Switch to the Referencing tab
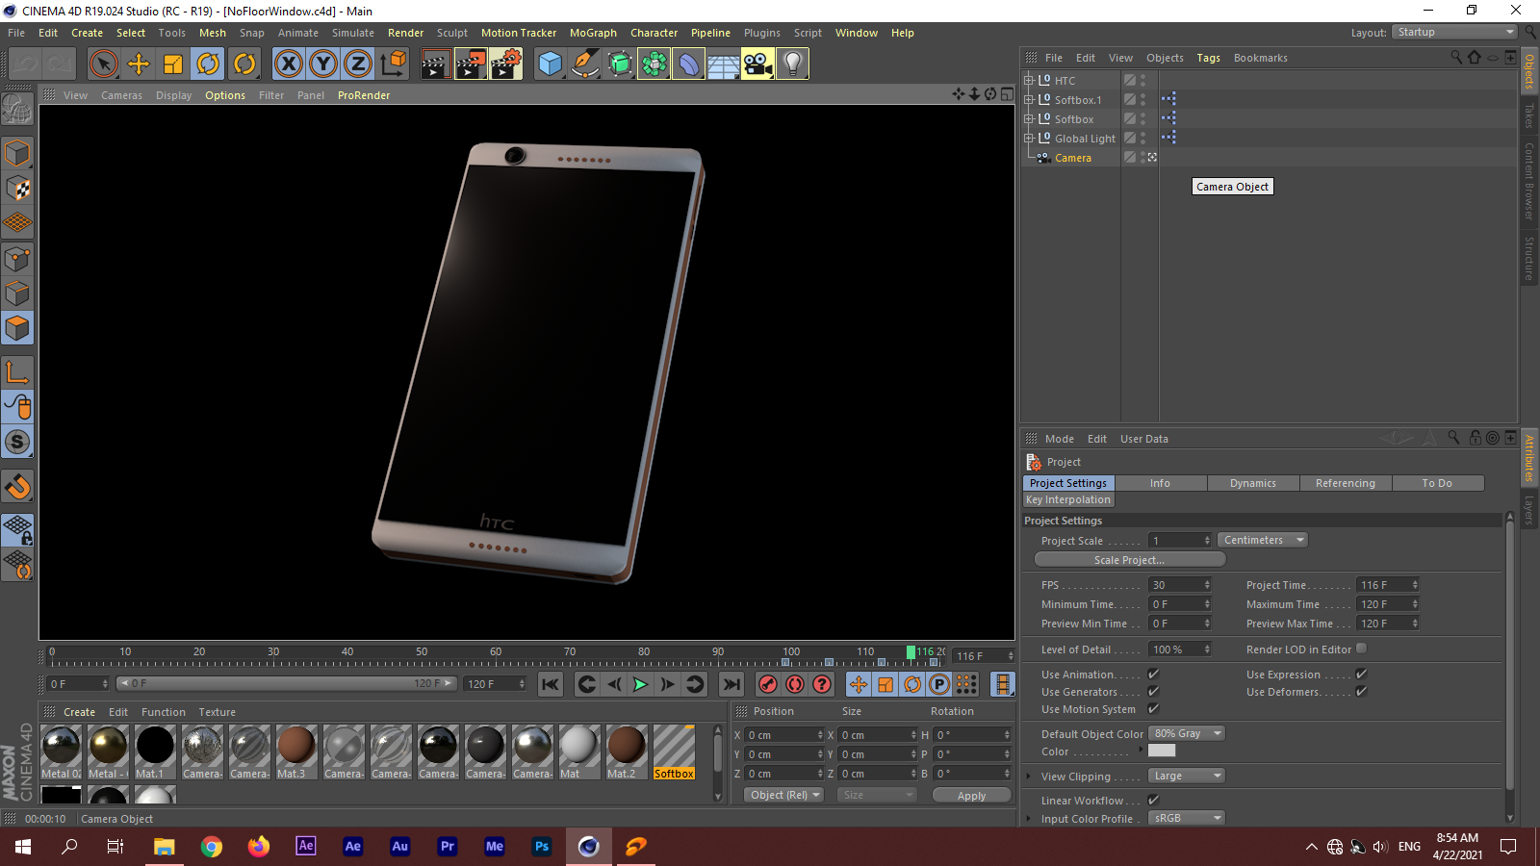This screenshot has height=866, width=1540. pos(1346,483)
